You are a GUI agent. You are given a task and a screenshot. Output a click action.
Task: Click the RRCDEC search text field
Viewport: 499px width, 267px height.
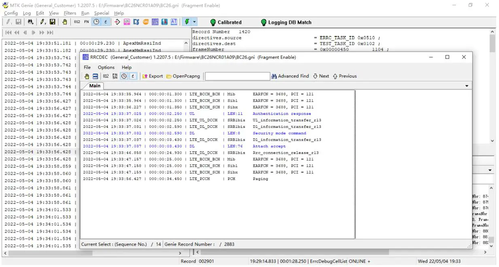tap(237, 76)
